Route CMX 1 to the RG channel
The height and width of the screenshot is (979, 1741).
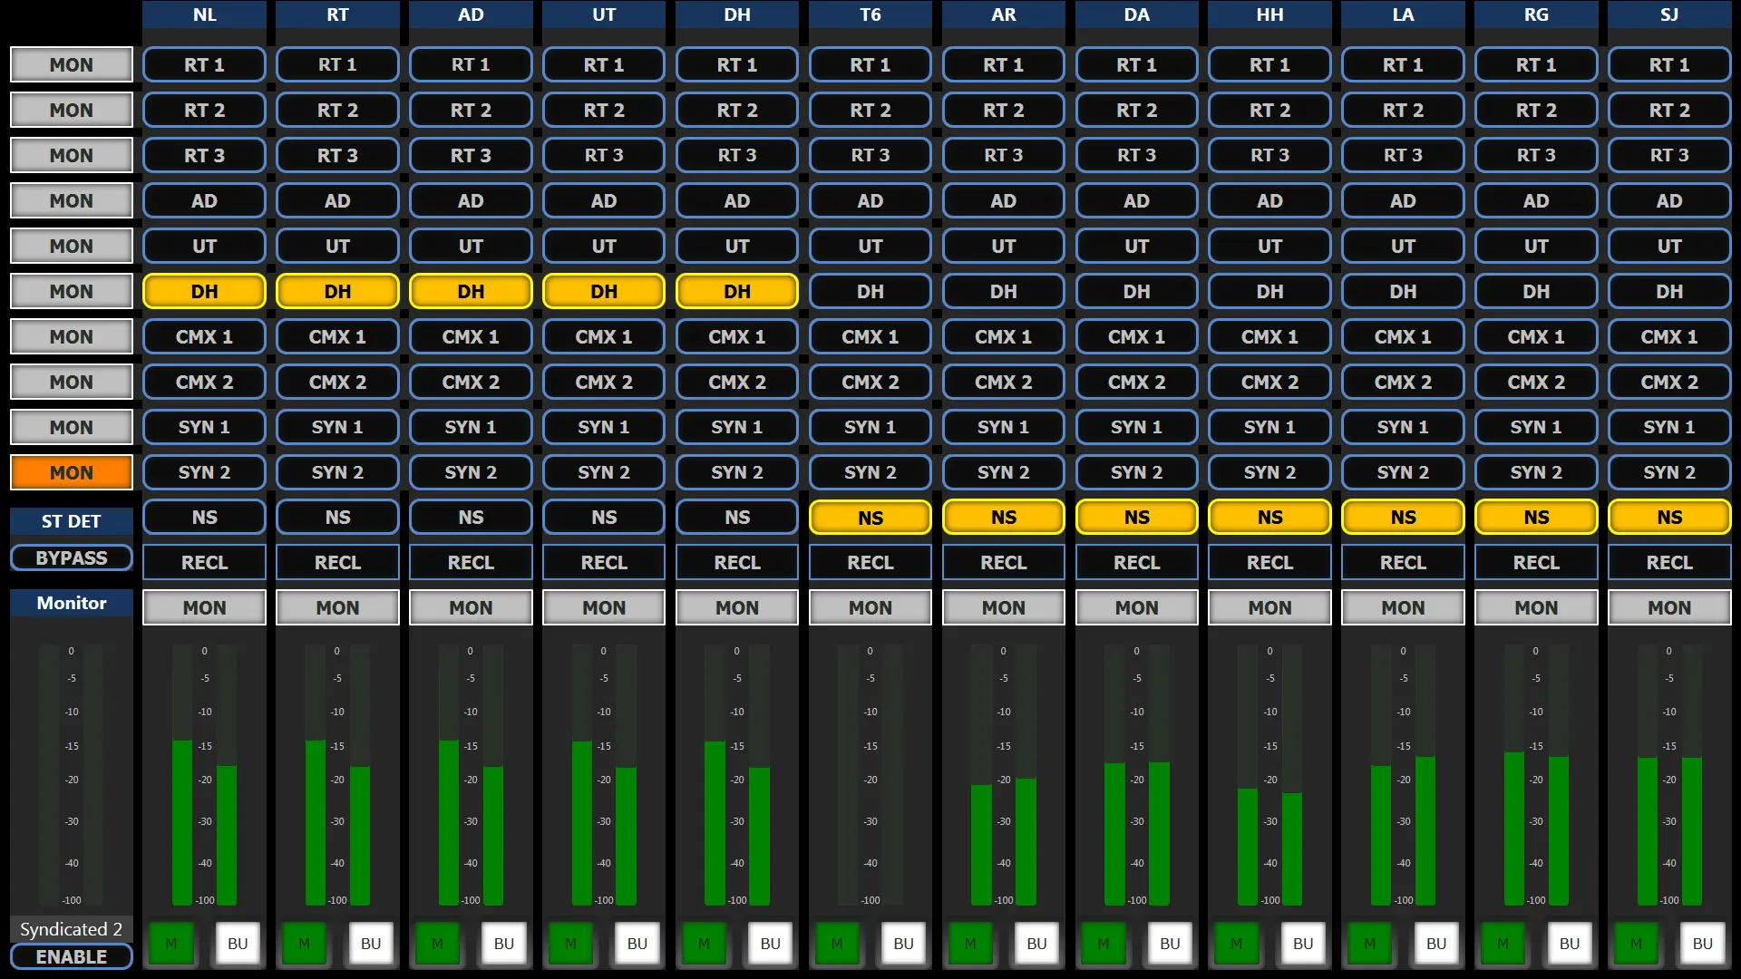coord(1536,336)
